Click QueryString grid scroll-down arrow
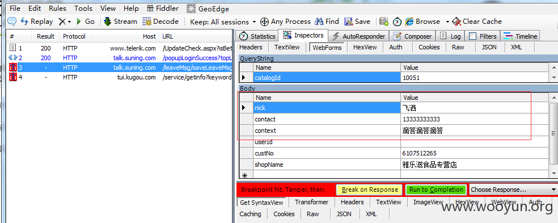This screenshot has width=558, height=223. point(553,77)
